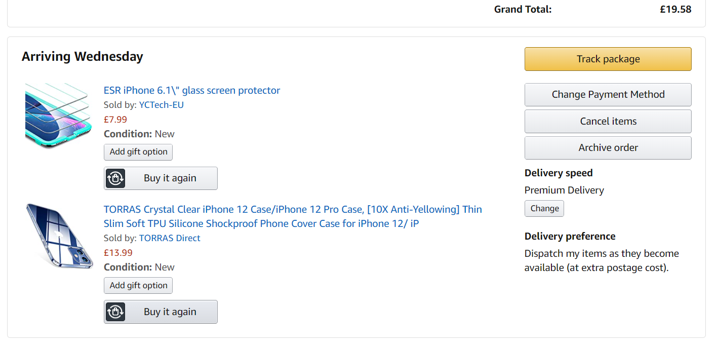Click the £7.99 price text
The width and height of the screenshot is (716, 346).
pos(115,120)
